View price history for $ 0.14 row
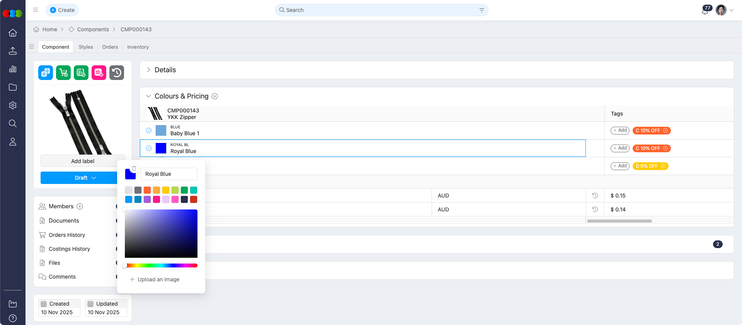The height and width of the screenshot is (325, 742). [x=595, y=209]
